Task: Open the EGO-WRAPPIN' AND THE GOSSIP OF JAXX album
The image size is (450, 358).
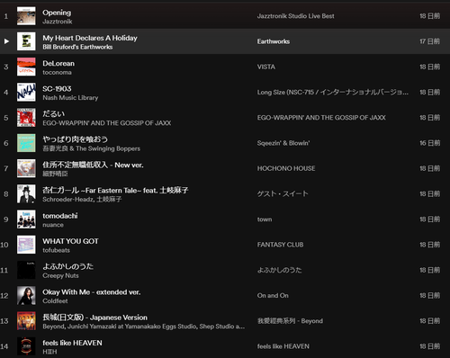Action: 321,118
